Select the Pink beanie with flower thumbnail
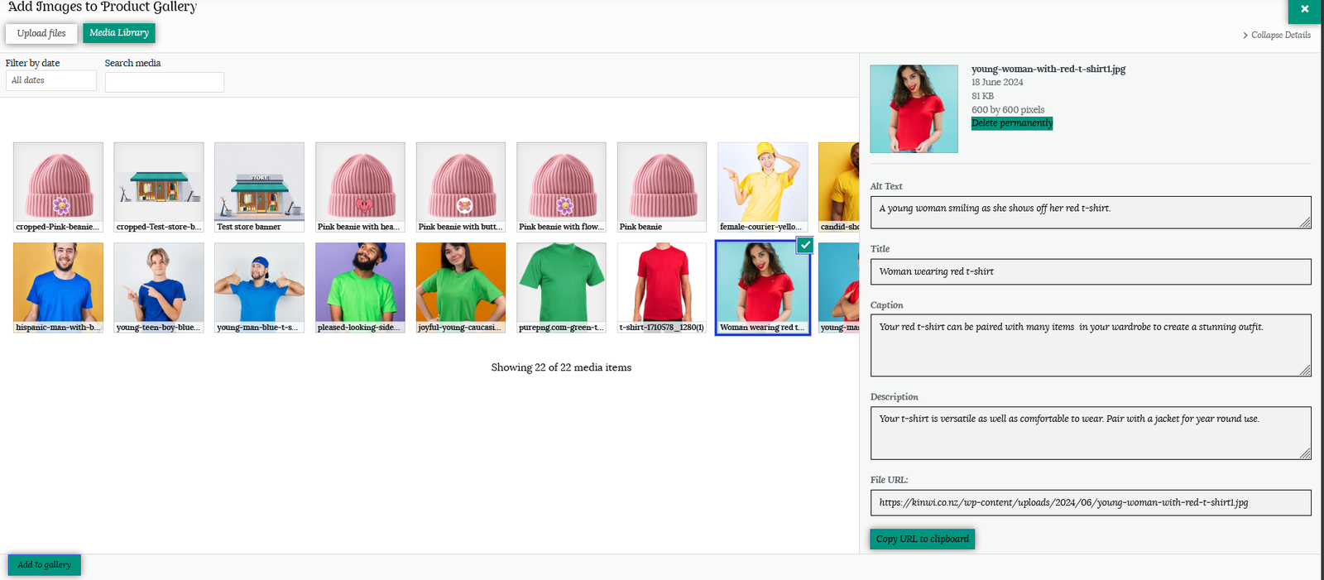The width and height of the screenshot is (1324, 580). point(562,187)
